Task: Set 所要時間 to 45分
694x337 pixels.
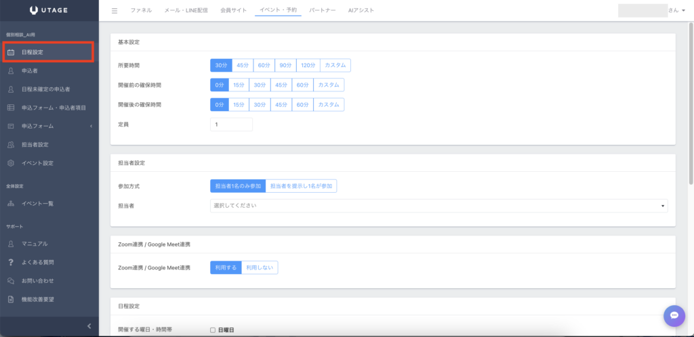Action: pos(243,66)
